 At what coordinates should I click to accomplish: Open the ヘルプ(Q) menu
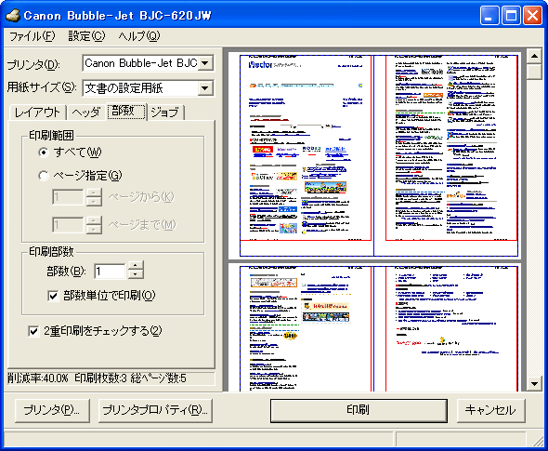click(138, 36)
